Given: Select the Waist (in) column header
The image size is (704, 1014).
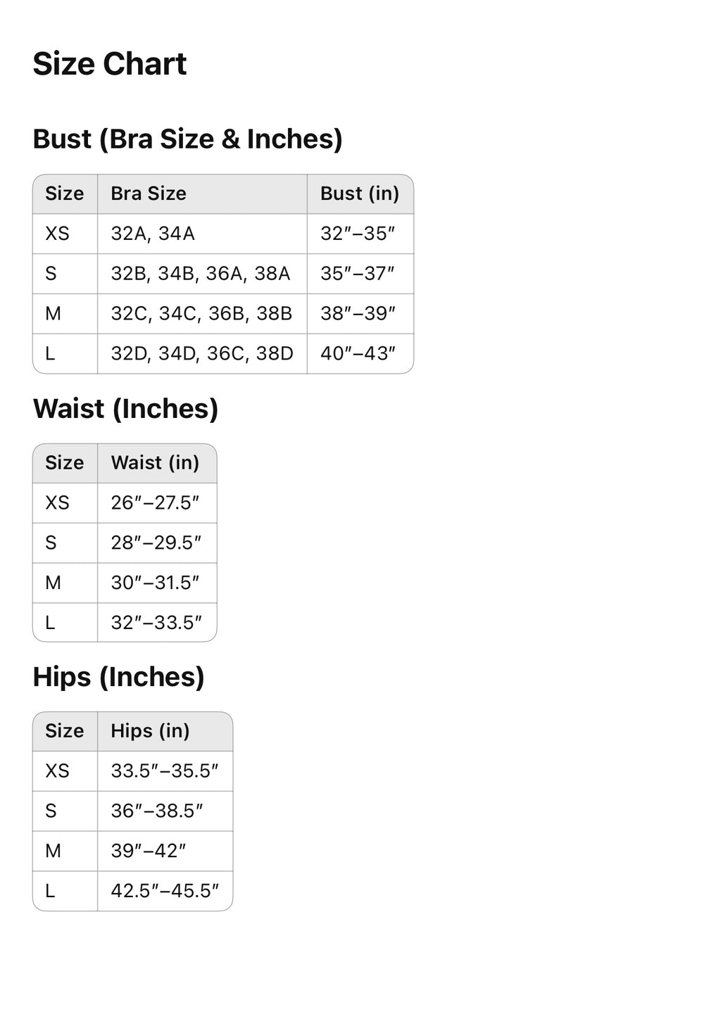Looking at the screenshot, I should [x=155, y=463].
